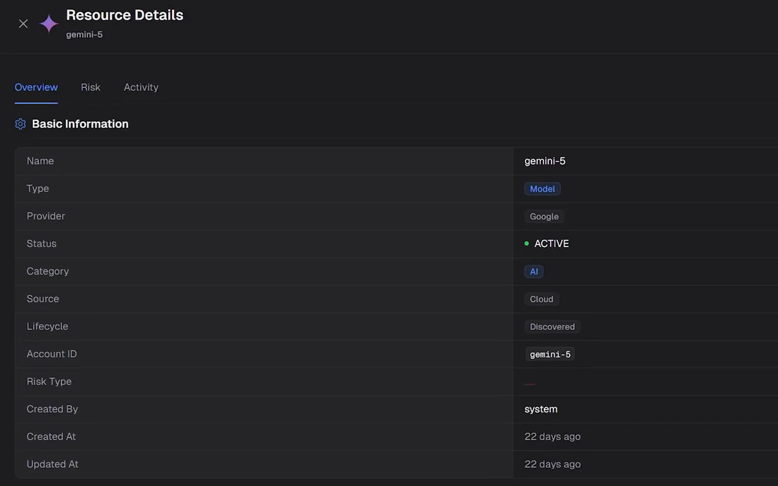The height and width of the screenshot is (486, 778).
Task: Click the Cloud source badge
Action: coord(541,299)
